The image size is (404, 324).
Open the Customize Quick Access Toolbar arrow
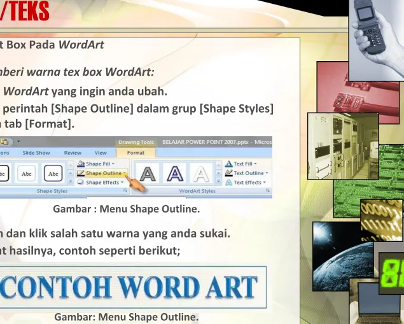click(x=18, y=141)
